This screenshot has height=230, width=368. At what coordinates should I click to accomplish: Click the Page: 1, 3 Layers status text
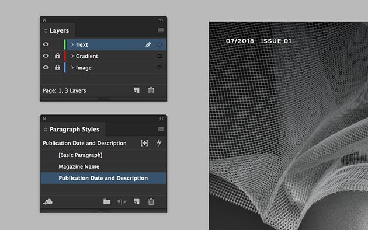point(64,90)
